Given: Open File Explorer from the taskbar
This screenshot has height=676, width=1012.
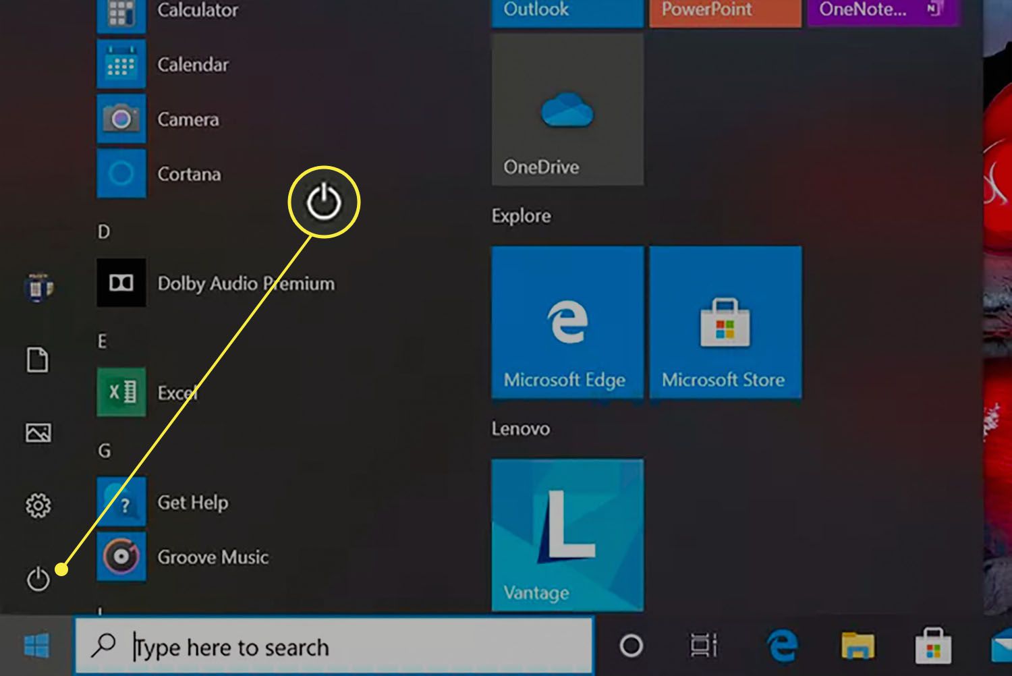Looking at the screenshot, I should (x=858, y=646).
